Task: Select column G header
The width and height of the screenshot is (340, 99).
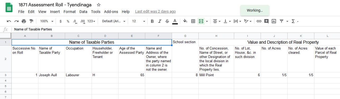Action: coord(185,36)
